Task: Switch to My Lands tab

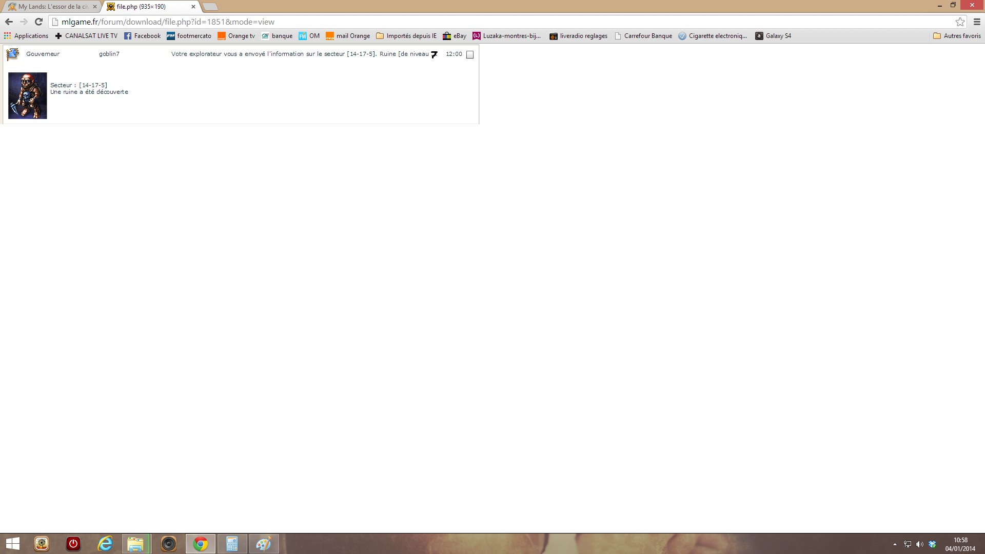Action: click(x=51, y=7)
